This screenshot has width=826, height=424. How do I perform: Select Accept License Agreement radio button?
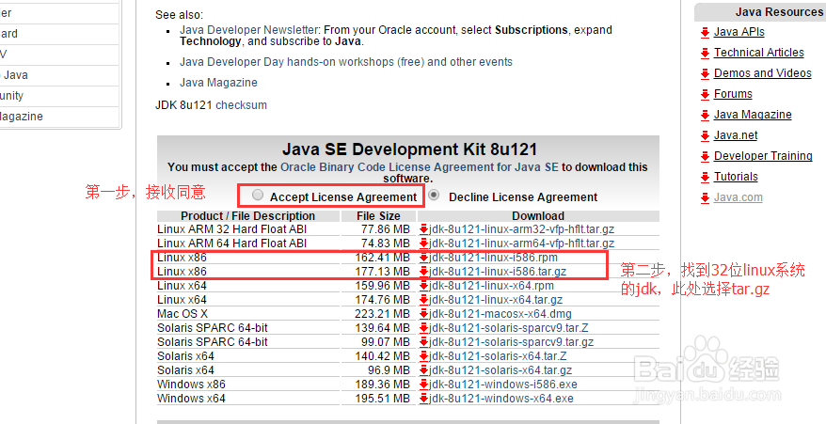click(258, 195)
